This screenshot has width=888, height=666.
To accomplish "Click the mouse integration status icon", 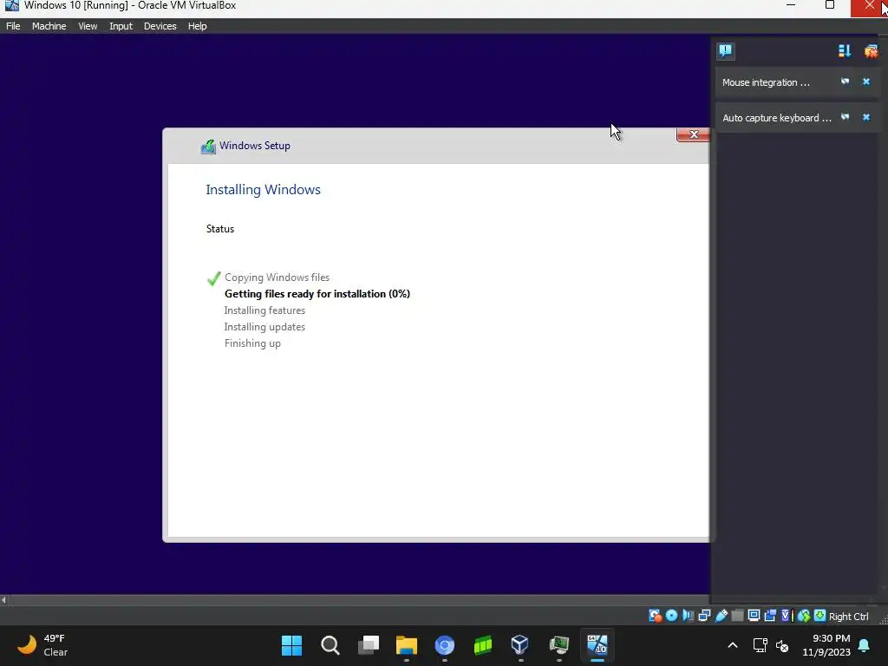I will [803, 616].
